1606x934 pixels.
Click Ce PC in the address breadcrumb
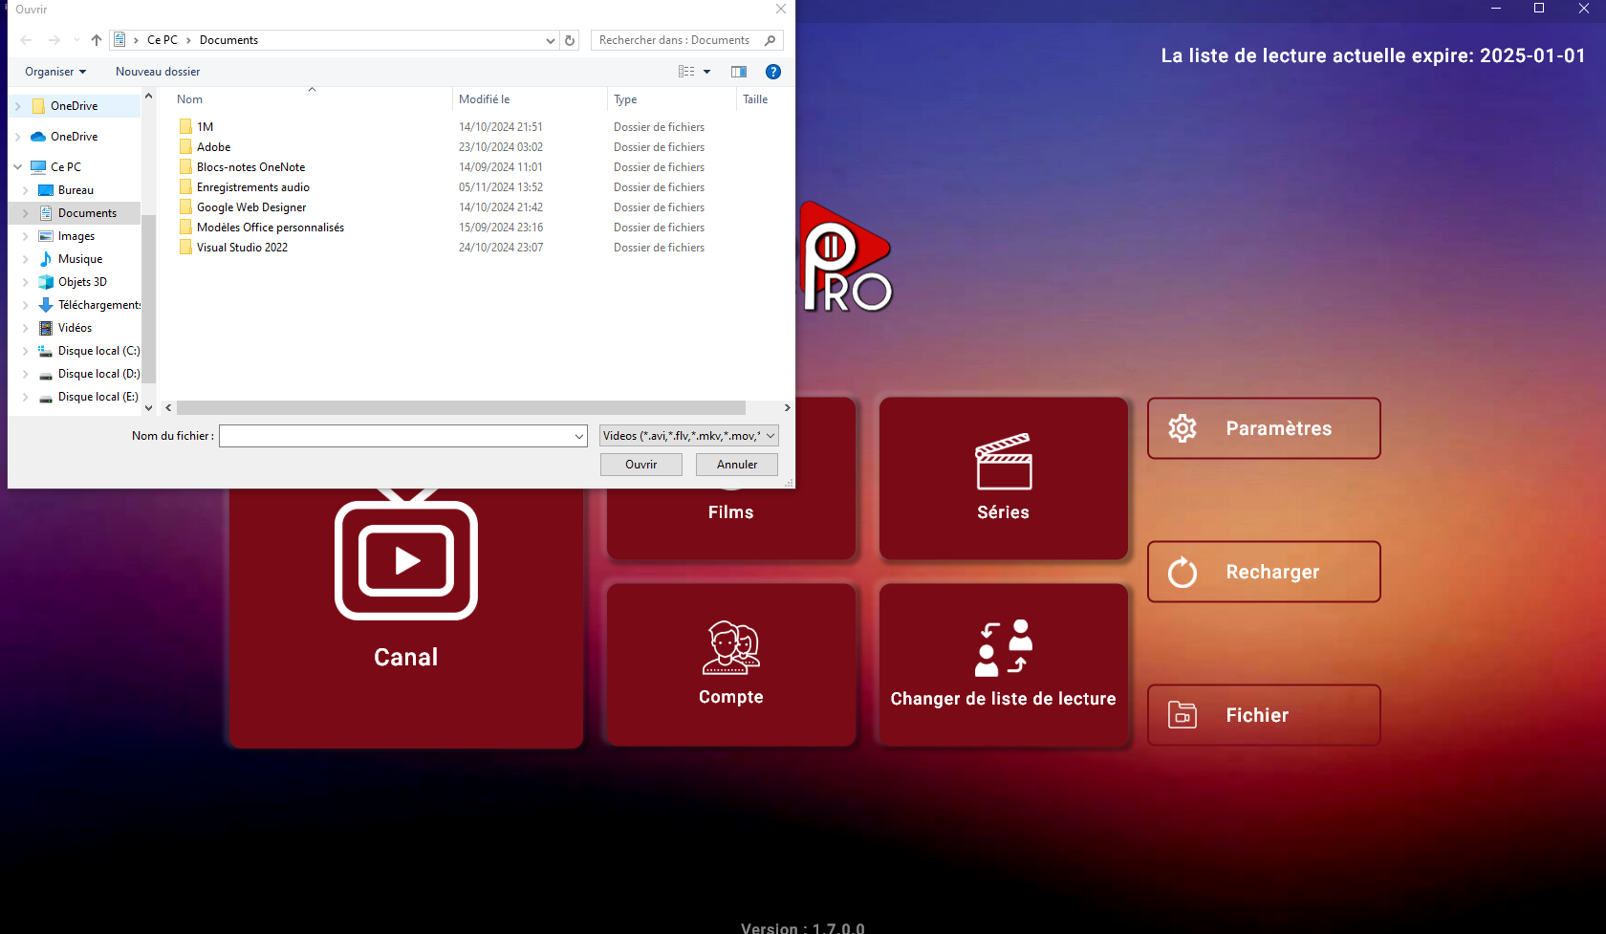click(163, 40)
